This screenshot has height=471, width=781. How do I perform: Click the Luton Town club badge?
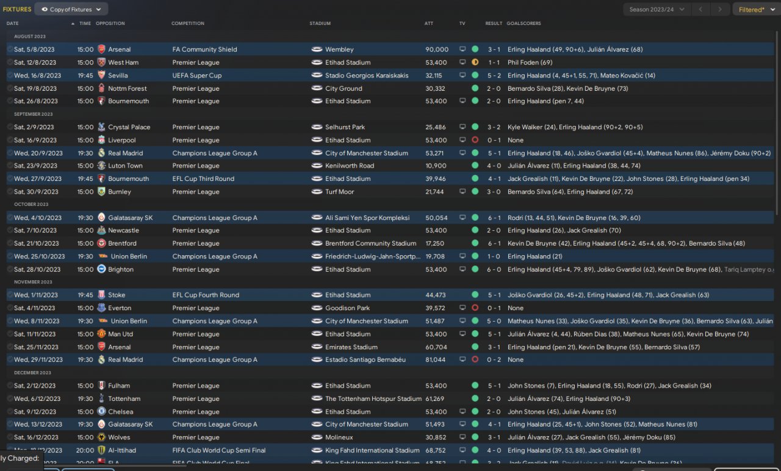[101, 166]
